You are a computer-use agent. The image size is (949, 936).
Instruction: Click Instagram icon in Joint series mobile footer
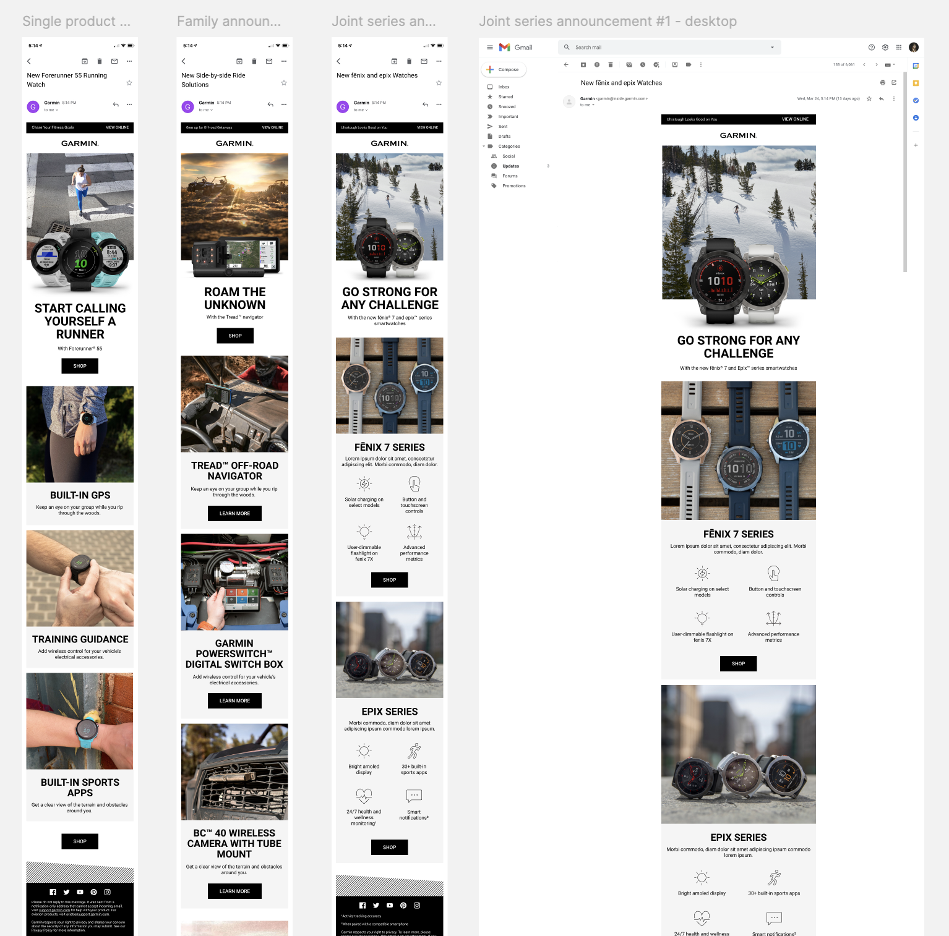tap(417, 905)
